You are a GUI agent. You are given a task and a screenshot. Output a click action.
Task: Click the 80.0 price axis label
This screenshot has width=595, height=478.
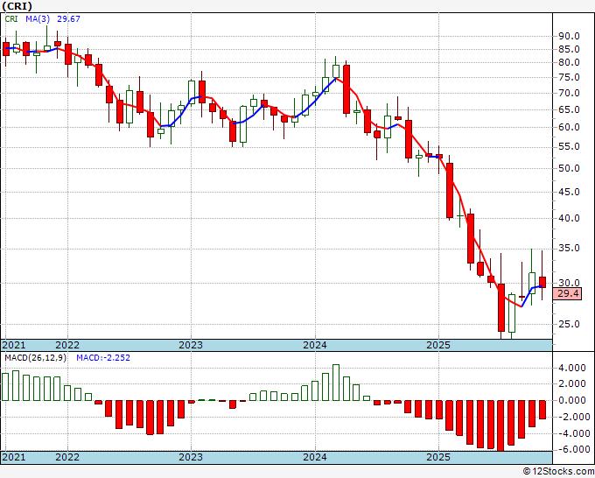pos(569,63)
